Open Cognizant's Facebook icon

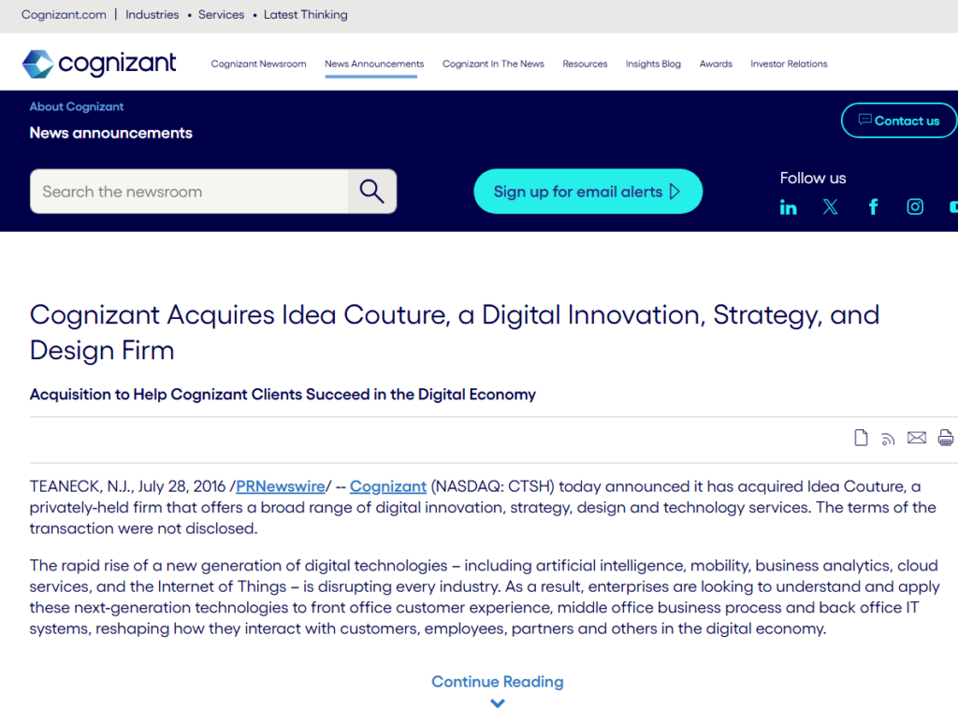click(873, 207)
